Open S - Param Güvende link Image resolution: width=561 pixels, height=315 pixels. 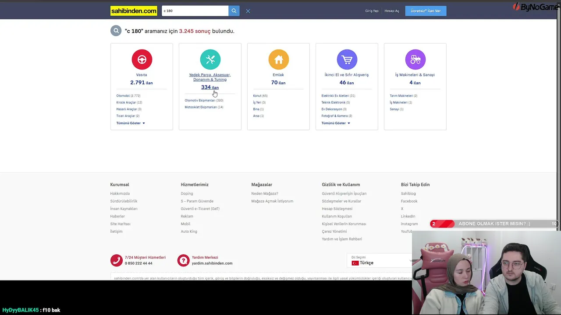pyautogui.click(x=197, y=201)
